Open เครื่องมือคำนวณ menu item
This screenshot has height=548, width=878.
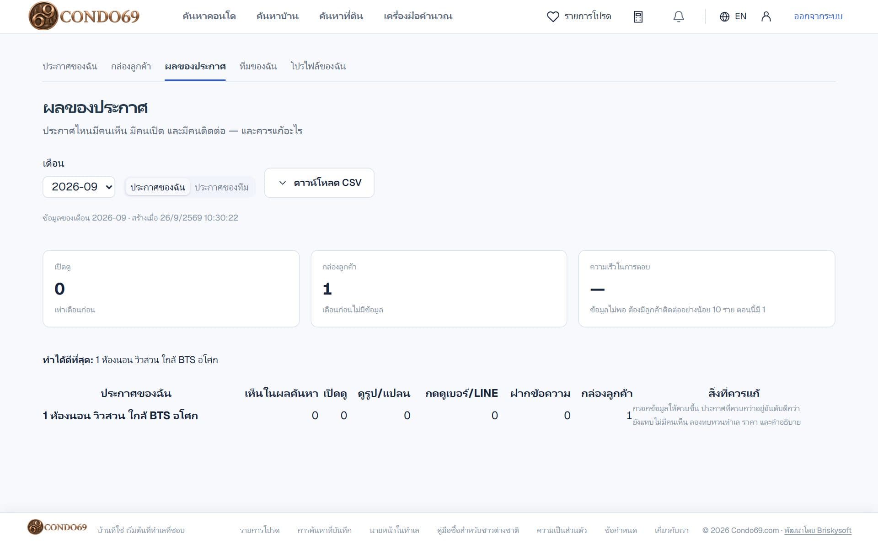click(418, 16)
